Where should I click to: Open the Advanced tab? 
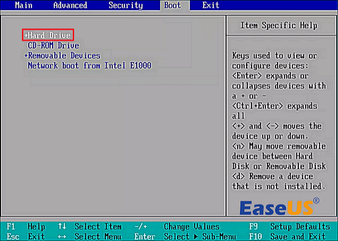pos(70,5)
